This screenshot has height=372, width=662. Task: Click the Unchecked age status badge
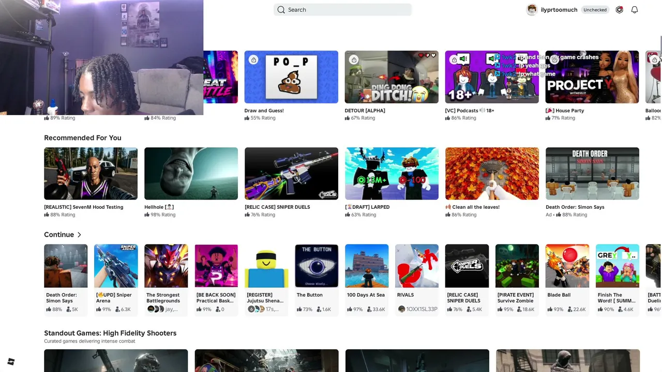[595, 10]
